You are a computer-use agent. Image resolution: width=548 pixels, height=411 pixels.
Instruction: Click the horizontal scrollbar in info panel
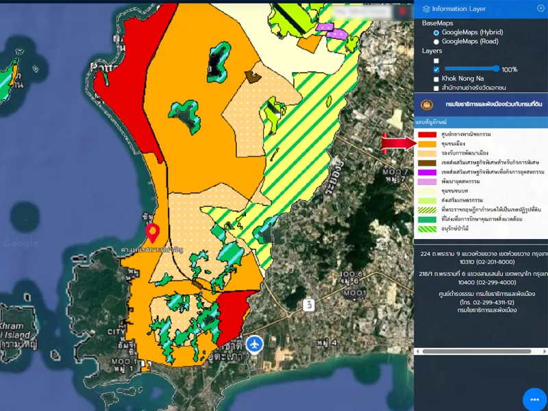click(x=476, y=351)
